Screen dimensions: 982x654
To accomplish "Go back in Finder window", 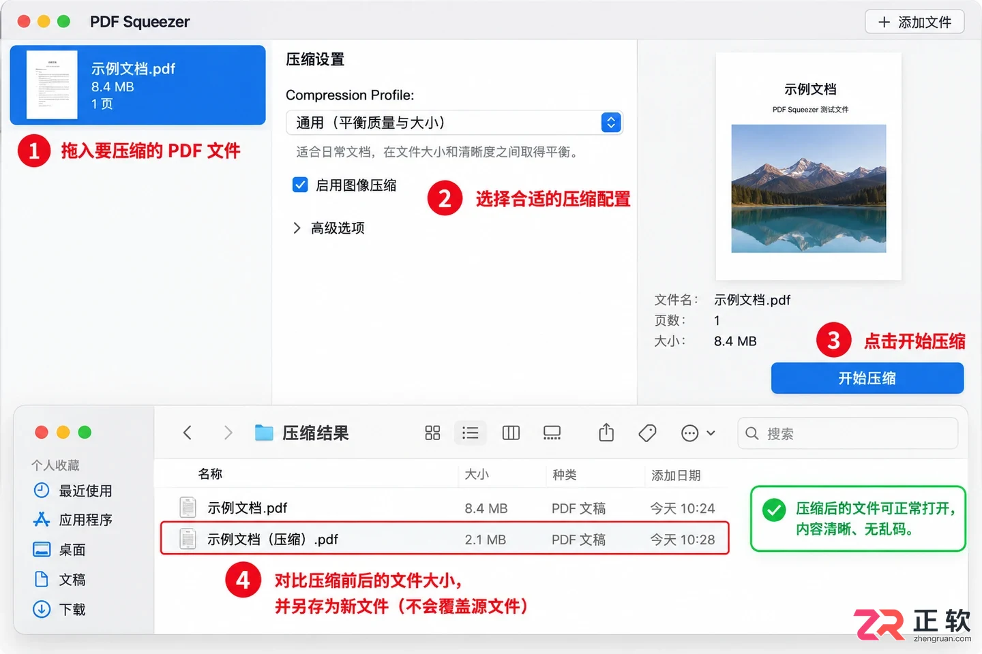I will pos(188,433).
